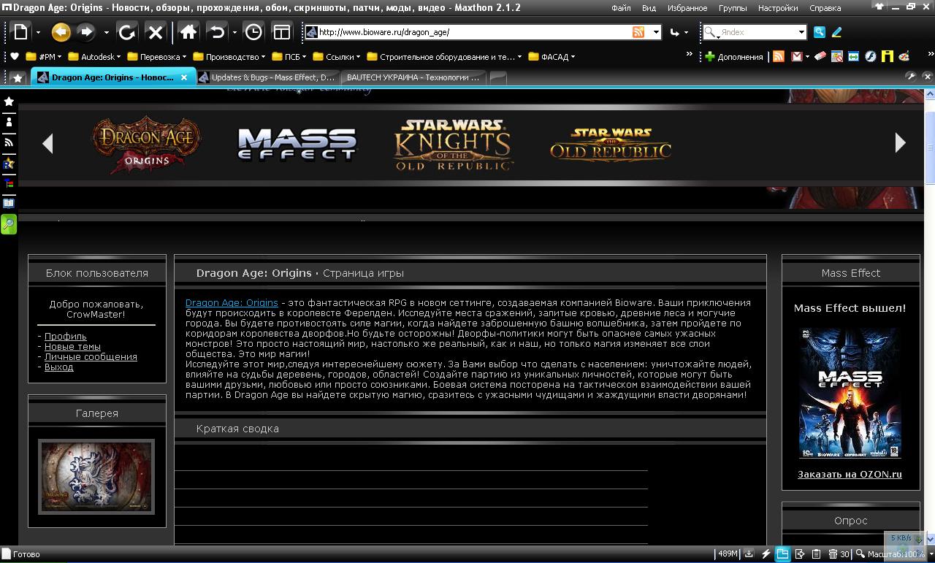Open the Favorites heart icon in bookmarks bar
The height and width of the screenshot is (563, 935).
15,56
